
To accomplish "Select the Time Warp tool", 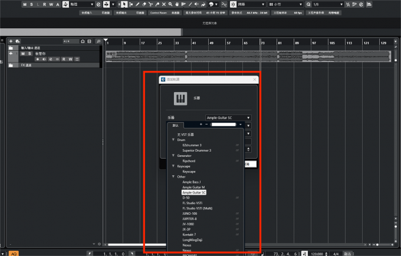I will 183,4.
